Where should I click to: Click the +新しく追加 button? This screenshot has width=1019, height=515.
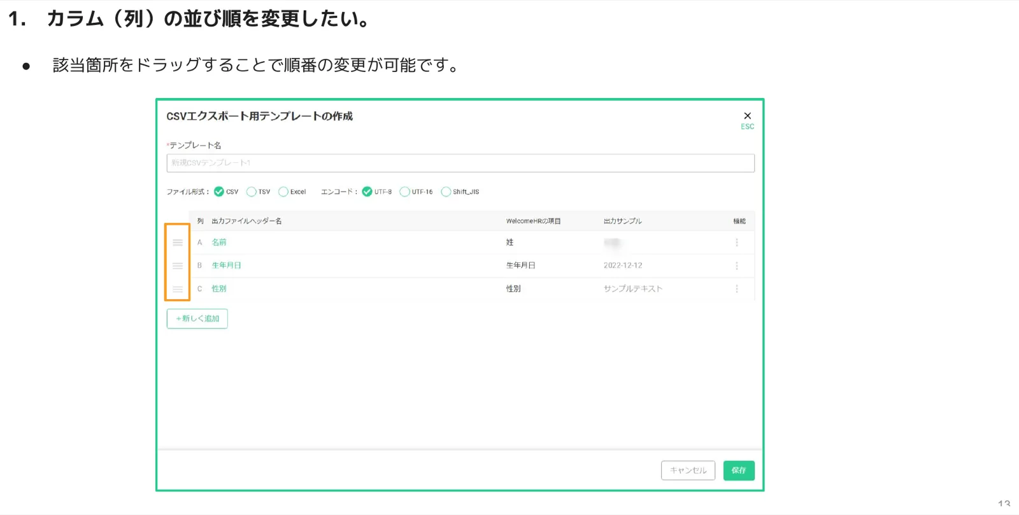197,318
